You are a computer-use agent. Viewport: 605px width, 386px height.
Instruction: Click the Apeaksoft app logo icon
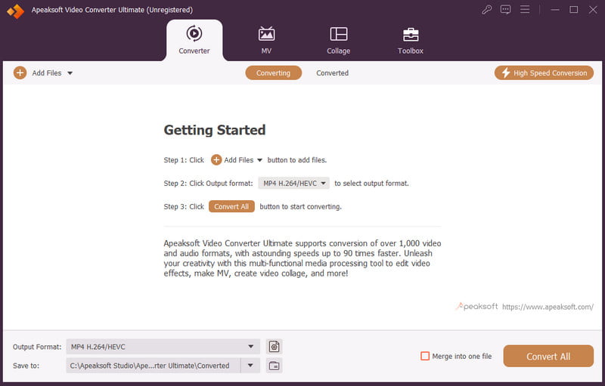pyautogui.click(x=14, y=11)
